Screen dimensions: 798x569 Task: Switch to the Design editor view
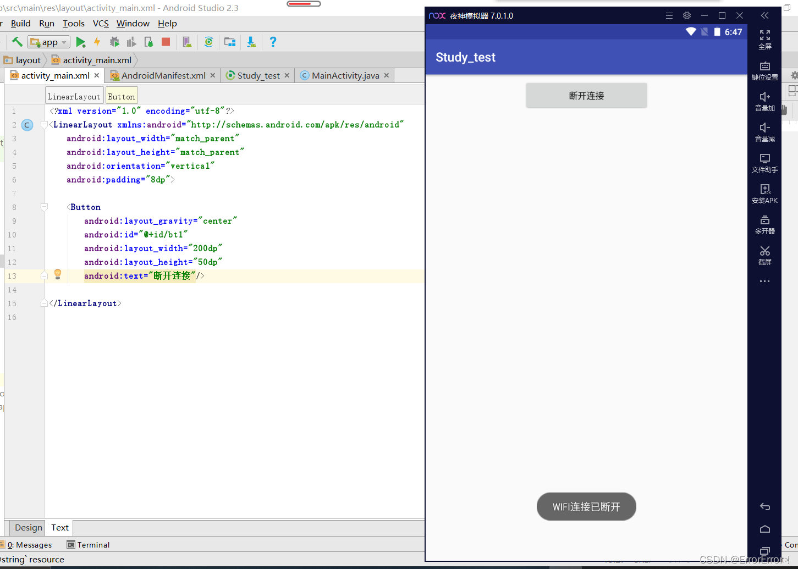coord(28,528)
